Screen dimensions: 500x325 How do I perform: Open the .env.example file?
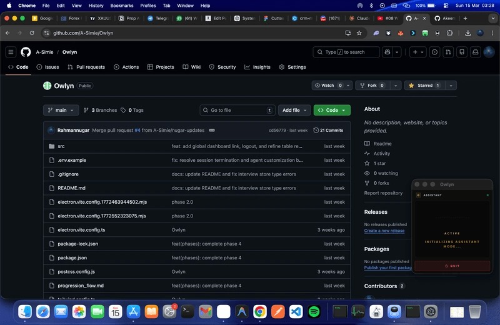click(72, 160)
